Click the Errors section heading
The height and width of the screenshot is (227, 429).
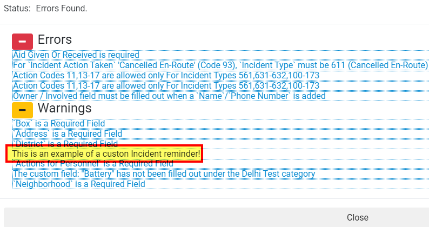pos(55,39)
